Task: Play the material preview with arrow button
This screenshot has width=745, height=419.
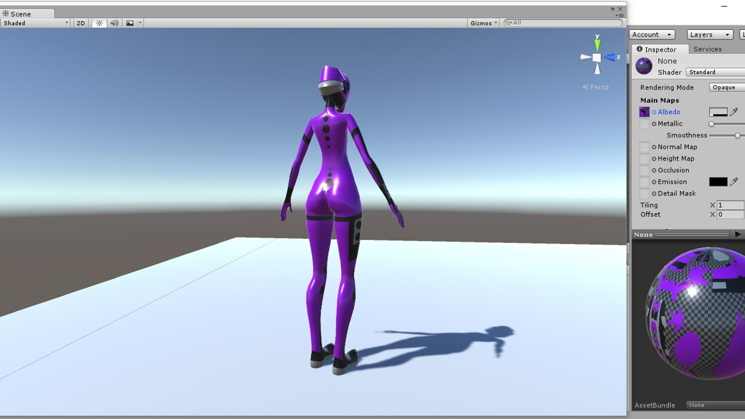Action: [738, 235]
